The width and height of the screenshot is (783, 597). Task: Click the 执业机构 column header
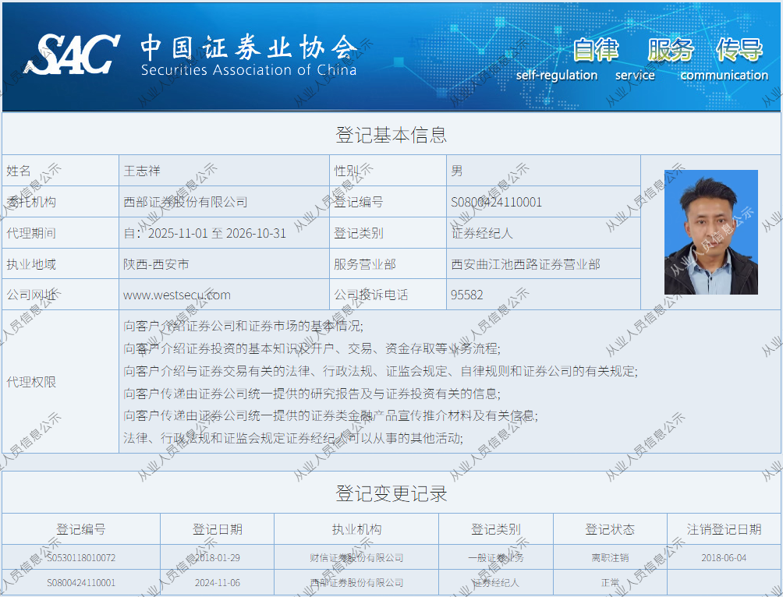click(356, 529)
